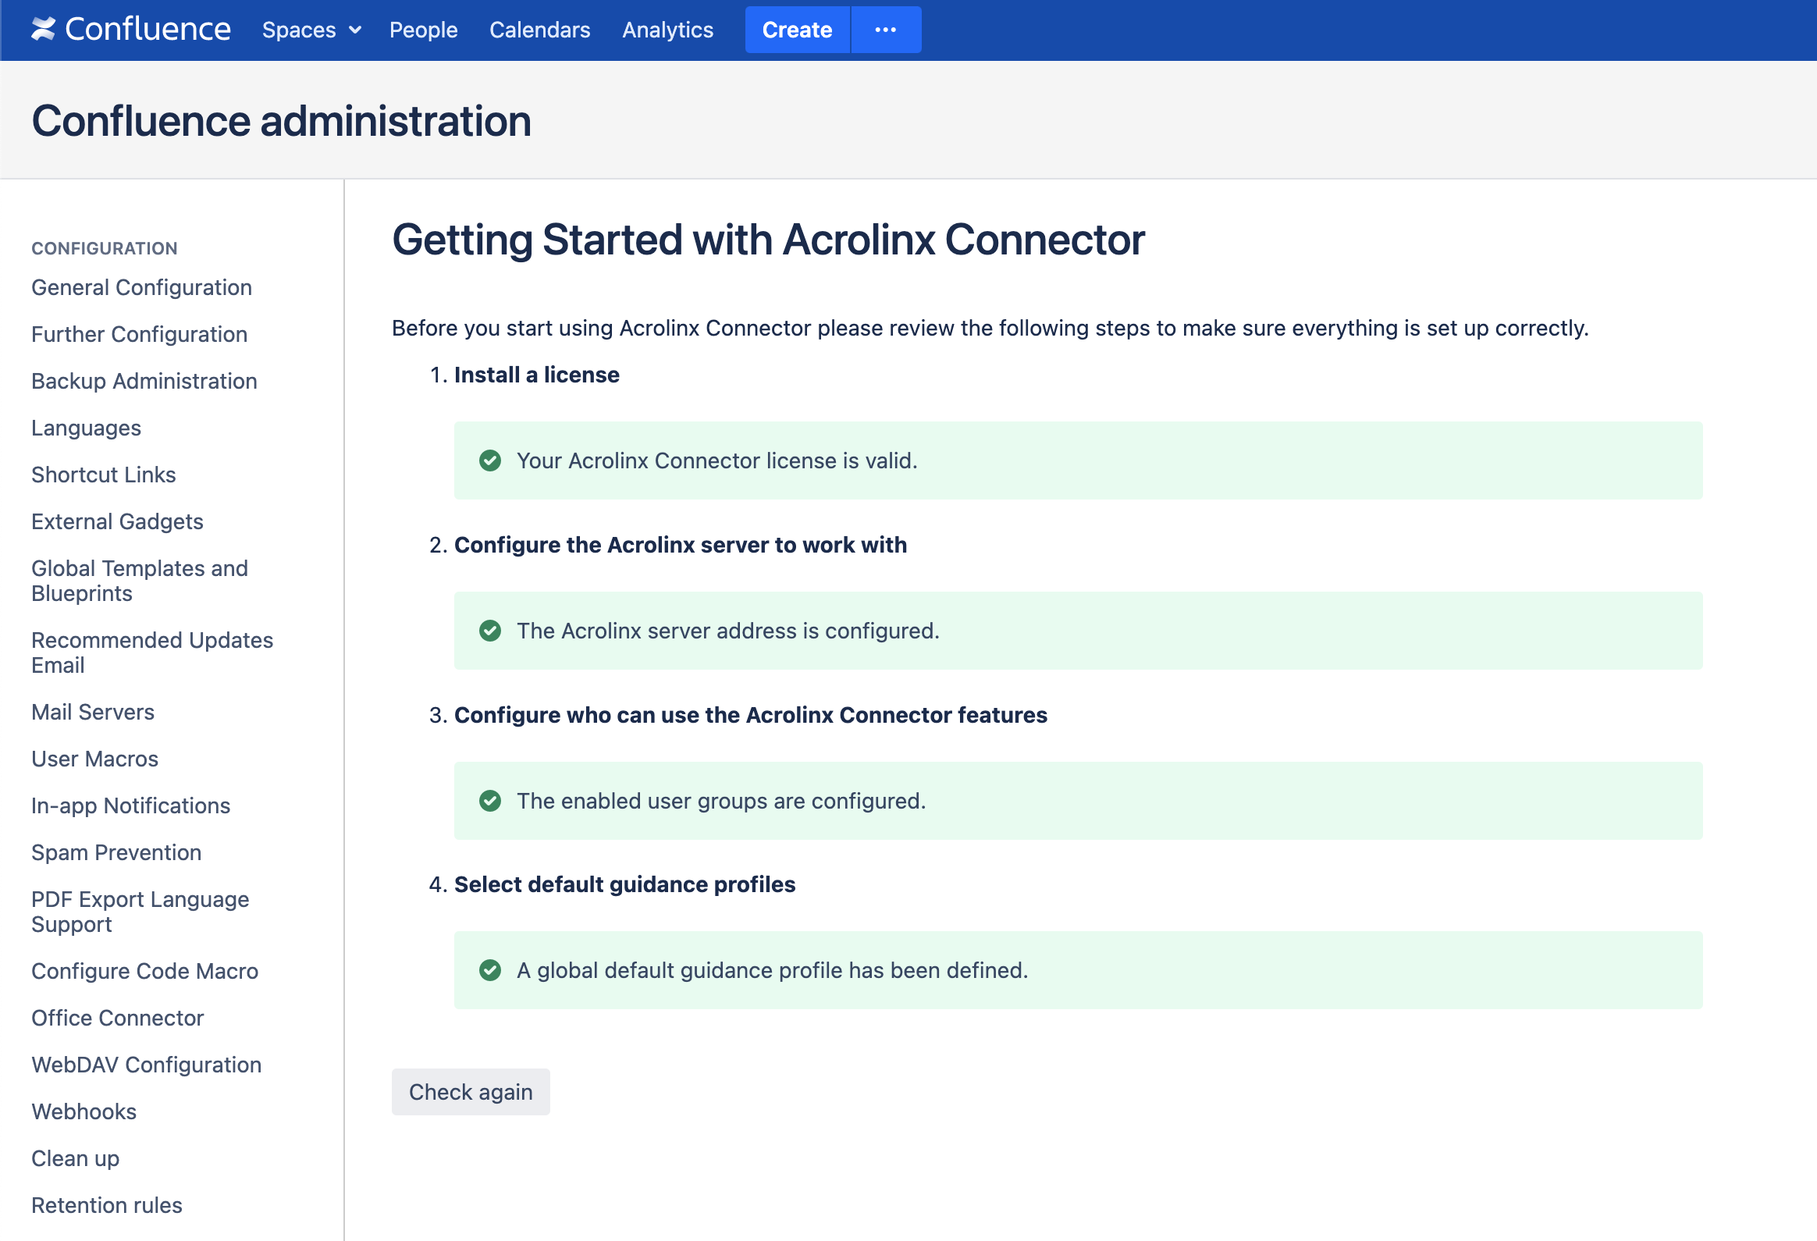Click 'Configure who can use' step title

click(751, 716)
